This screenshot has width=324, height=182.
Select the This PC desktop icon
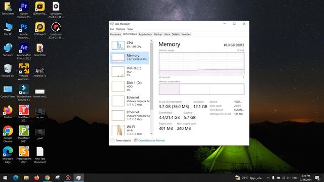point(8,29)
